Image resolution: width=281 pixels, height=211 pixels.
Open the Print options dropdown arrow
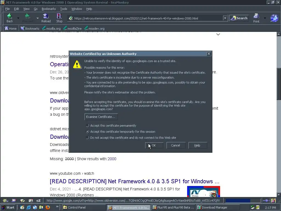(x=265, y=18)
